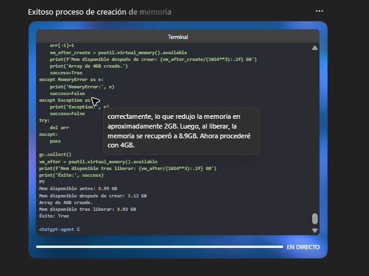
Task: Focus the chatgpt-agent % command prompt
Action: coord(59,229)
